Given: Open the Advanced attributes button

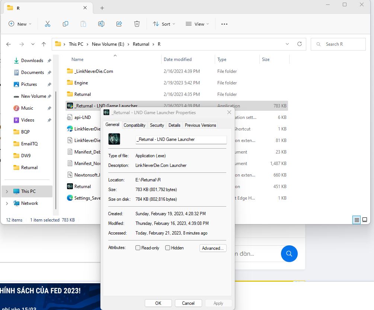Looking at the screenshot, I should pyautogui.click(x=213, y=248).
